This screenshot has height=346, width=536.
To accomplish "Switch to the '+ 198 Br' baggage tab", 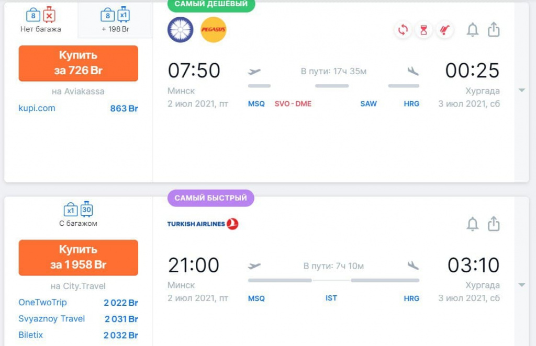I will click(116, 20).
